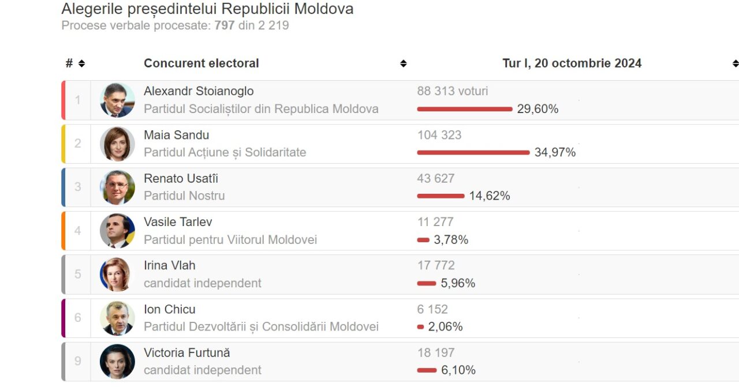739x387 pixels.
Task: Click Alexandr Stoianoglo's portrait photo
Action: coord(117,100)
